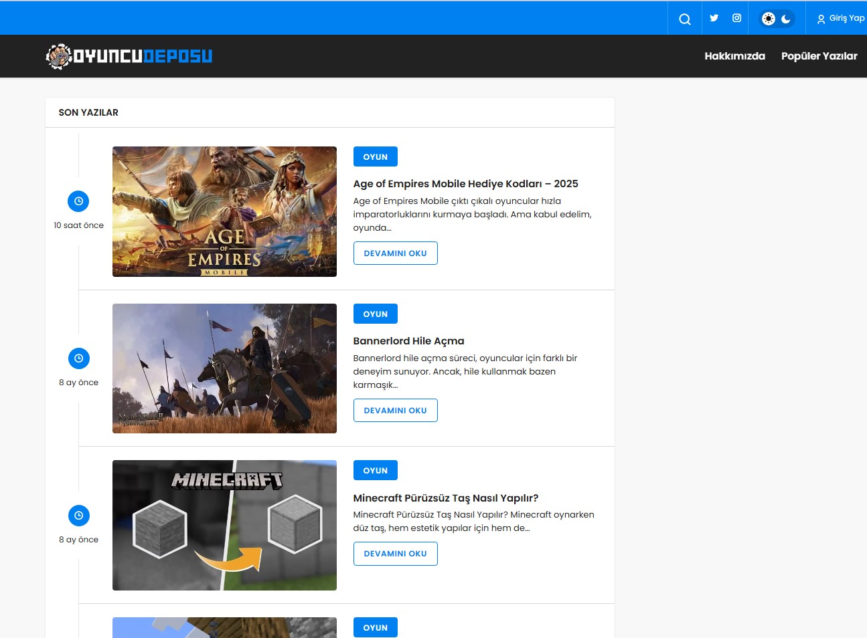This screenshot has height=638, width=867.
Task: Open the Instagram icon link
Action: pyautogui.click(x=736, y=18)
